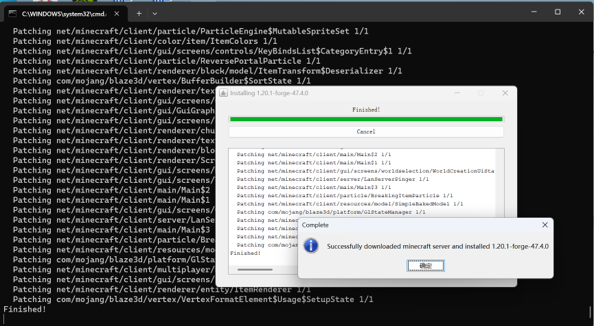594x326 pixels.
Task: Click the cmd icon on the terminal tab
Action: point(12,14)
